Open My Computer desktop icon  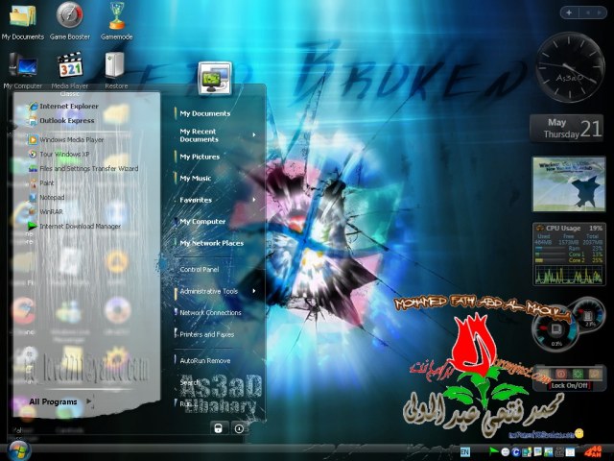(23, 70)
